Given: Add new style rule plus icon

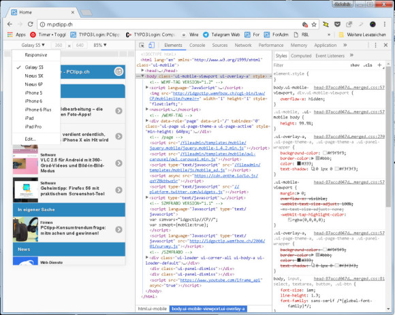Looking at the screenshot, I should [379, 65].
